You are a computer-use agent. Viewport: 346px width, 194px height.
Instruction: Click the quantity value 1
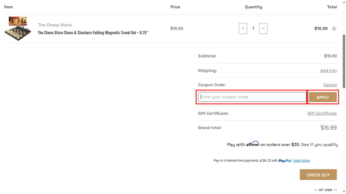coord(253,29)
